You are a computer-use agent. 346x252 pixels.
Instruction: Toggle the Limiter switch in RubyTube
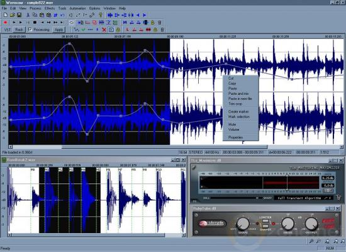tap(265, 221)
